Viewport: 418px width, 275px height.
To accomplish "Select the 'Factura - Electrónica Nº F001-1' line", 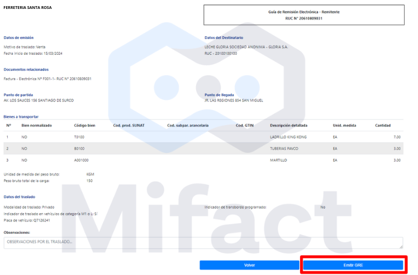I will tap(47, 79).
